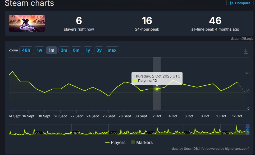The image size is (255, 155).
Task: Select the 3m zoom range
Action: point(64,50)
